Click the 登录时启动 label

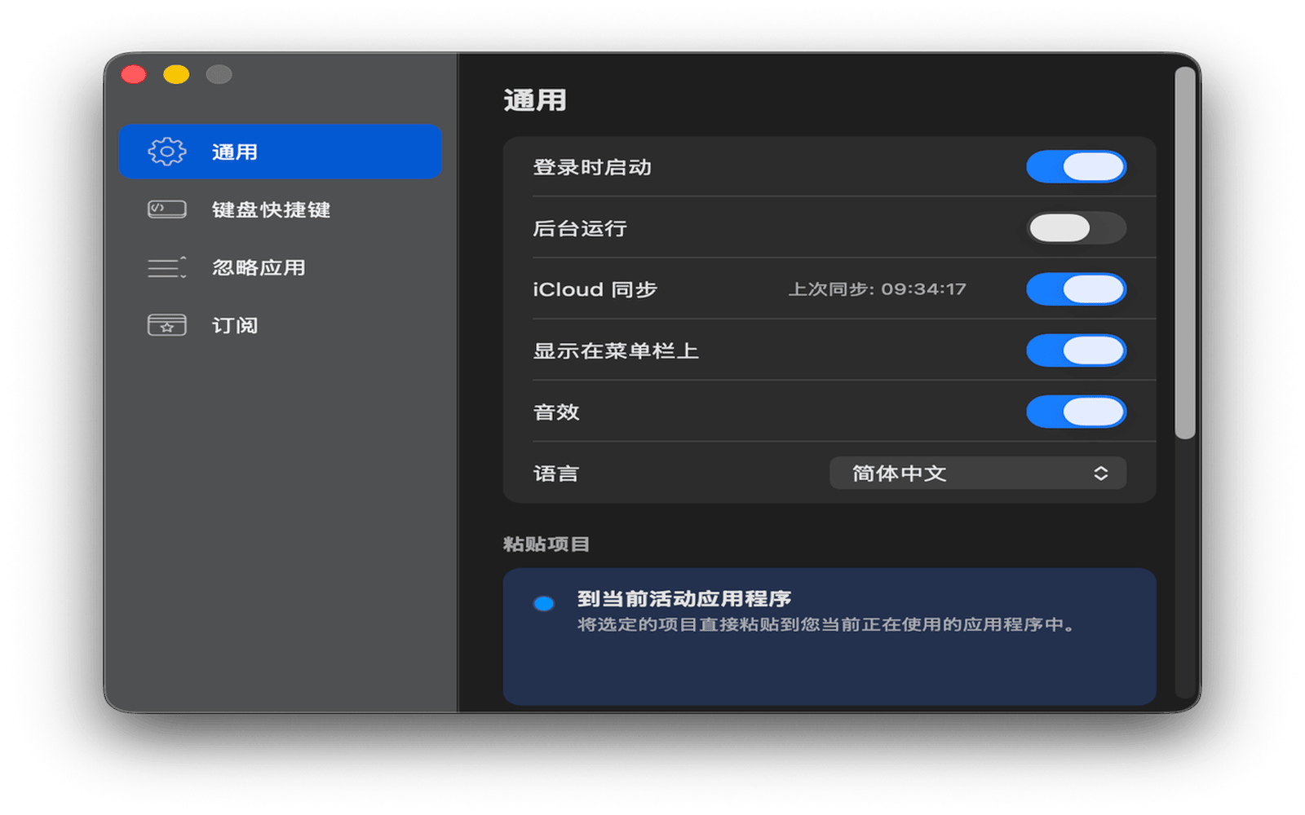coord(592,167)
